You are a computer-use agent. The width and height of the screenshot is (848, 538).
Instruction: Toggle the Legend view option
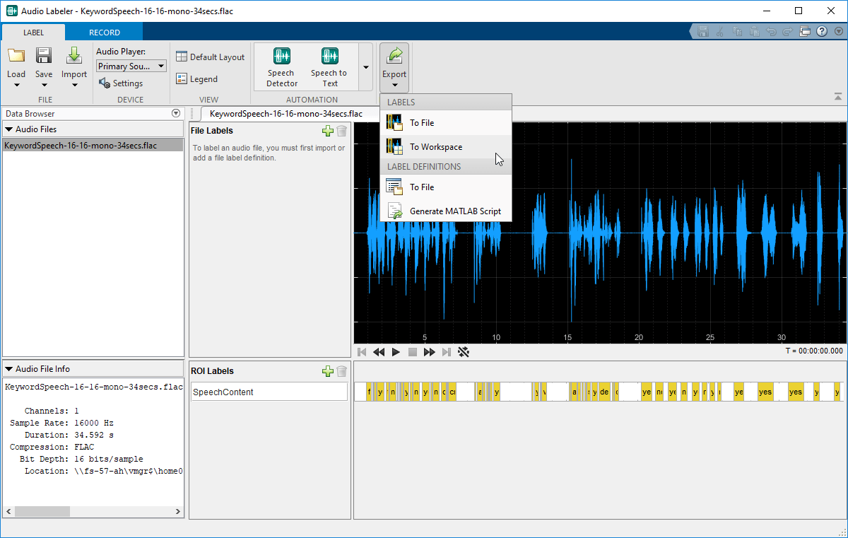click(197, 79)
